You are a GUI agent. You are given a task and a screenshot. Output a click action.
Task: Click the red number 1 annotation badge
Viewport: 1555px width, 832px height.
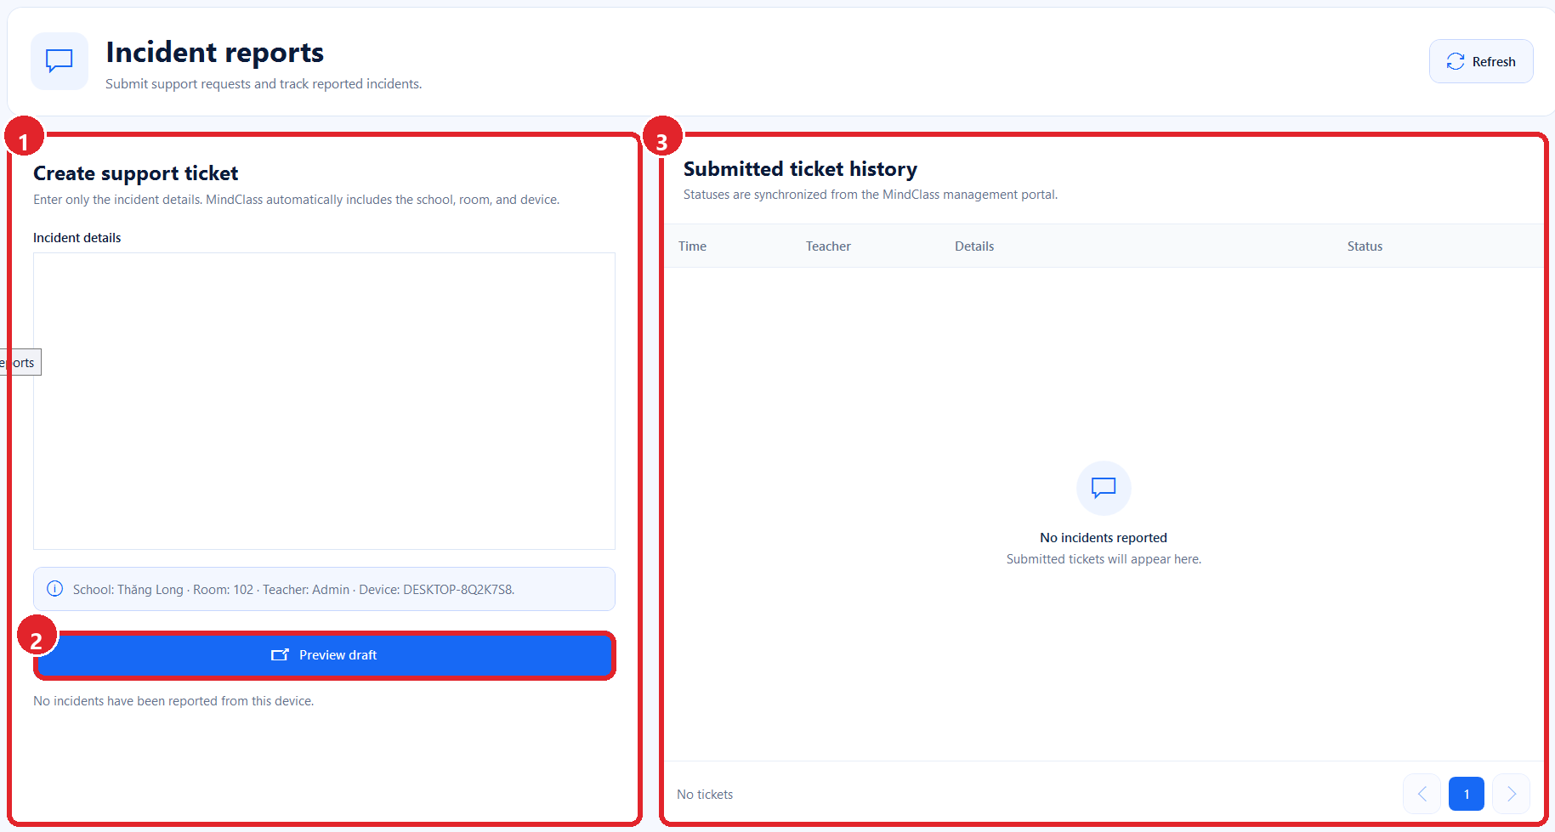coord(24,137)
